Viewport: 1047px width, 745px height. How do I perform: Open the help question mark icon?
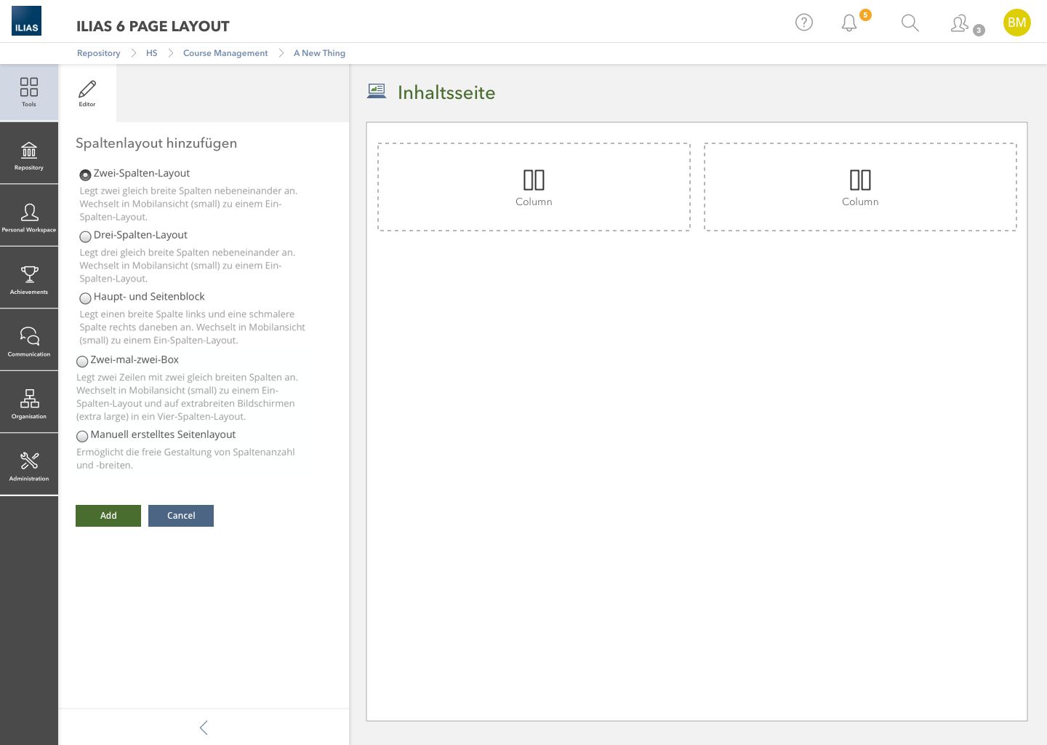(804, 23)
